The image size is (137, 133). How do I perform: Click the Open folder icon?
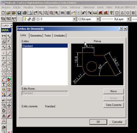[x=8, y=13]
